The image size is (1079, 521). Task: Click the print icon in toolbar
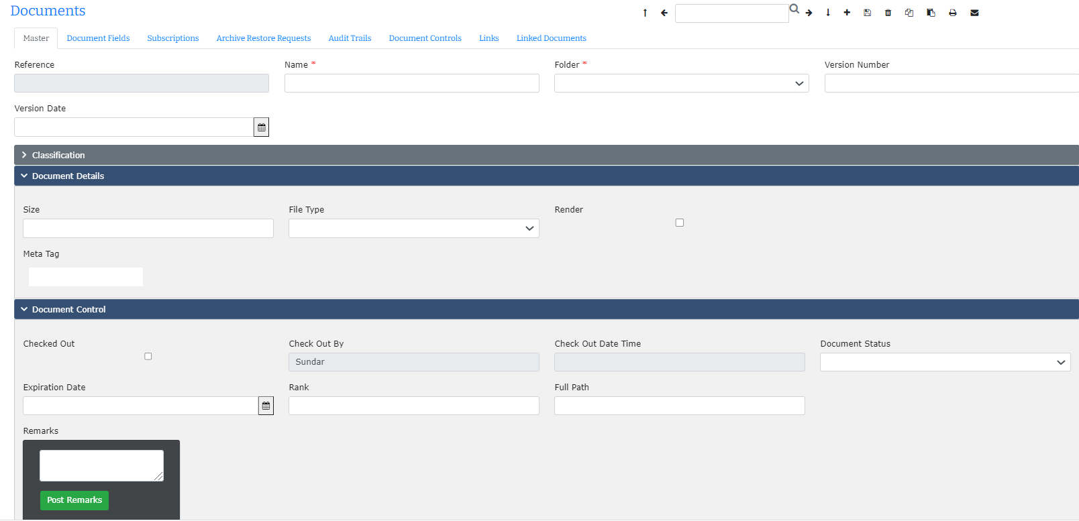952,13
